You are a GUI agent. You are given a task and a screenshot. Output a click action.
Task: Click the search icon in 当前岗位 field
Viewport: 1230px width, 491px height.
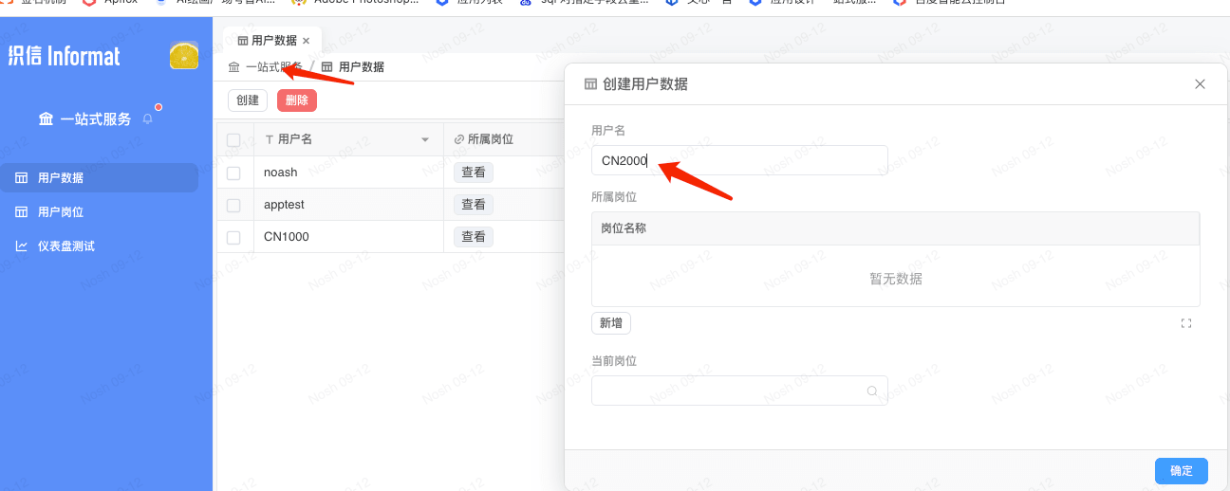pos(872,391)
